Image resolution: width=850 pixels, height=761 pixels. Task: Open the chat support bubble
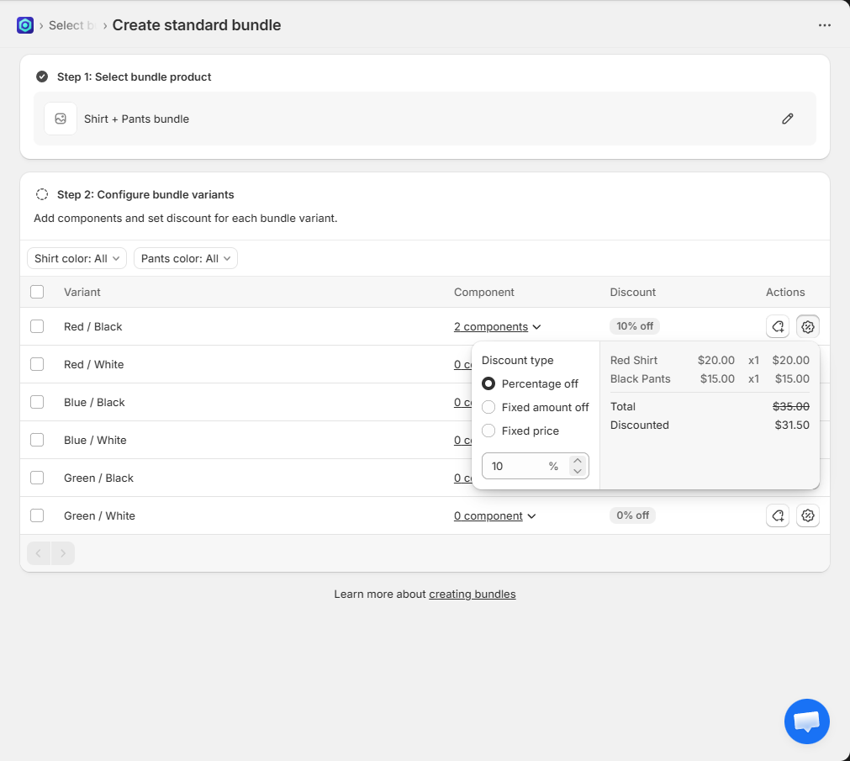pyautogui.click(x=806, y=721)
